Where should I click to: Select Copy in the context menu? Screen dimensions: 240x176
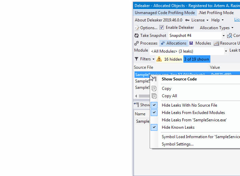click(167, 89)
